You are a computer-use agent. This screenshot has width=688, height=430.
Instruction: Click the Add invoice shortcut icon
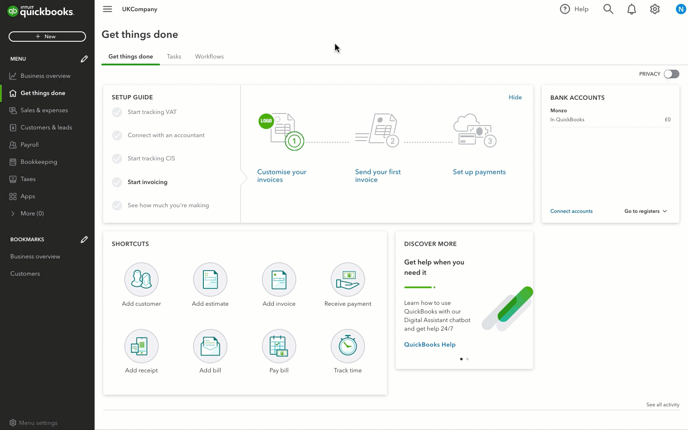279,279
